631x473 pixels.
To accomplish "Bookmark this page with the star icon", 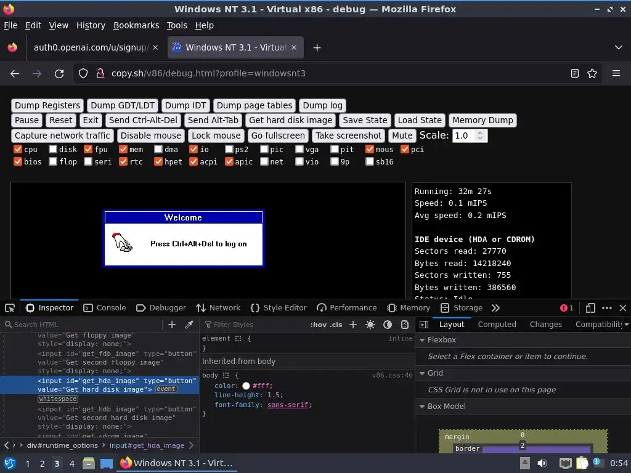I will coord(592,73).
